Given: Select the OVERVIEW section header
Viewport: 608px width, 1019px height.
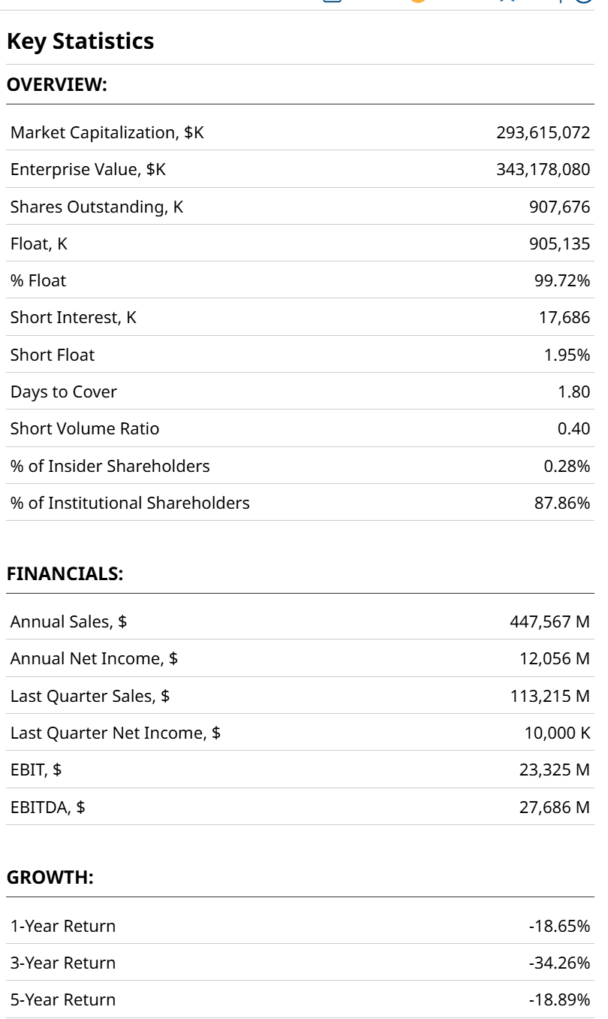Looking at the screenshot, I should [57, 85].
